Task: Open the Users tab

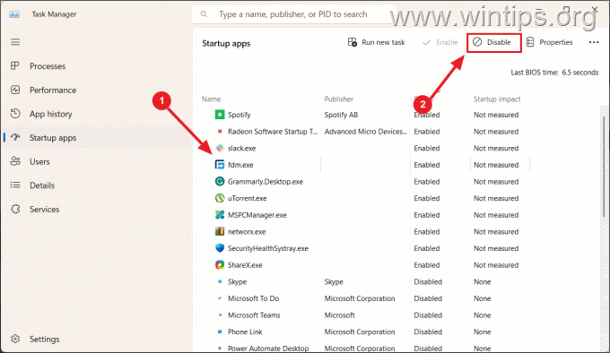Action: point(39,162)
